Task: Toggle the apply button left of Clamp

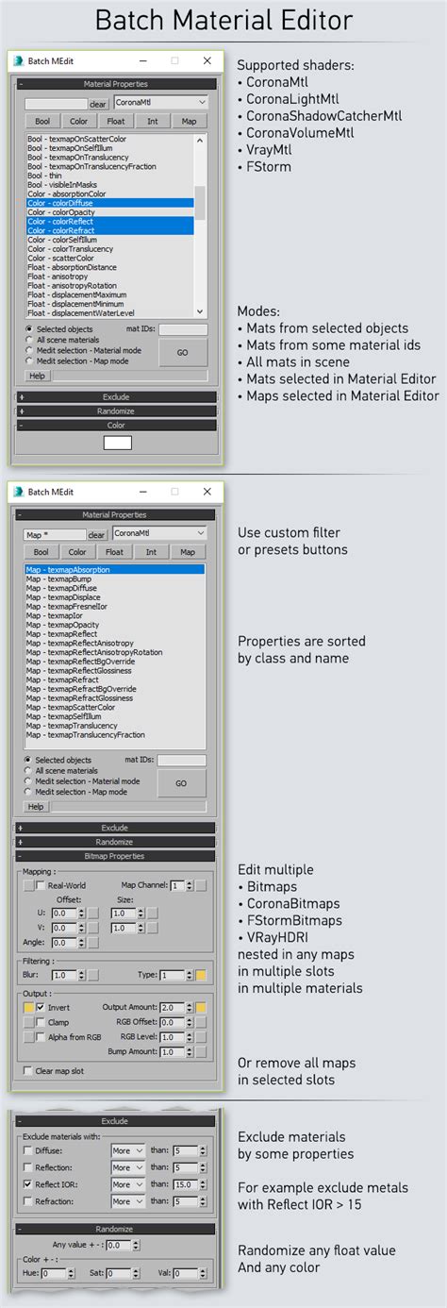Action: [28, 1022]
